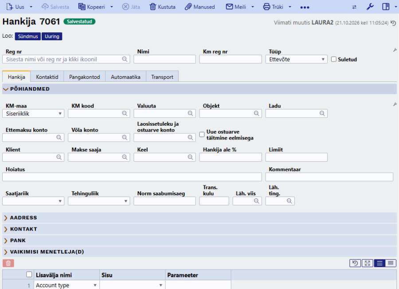Open change history clock icon
This screenshot has width=399, height=289.
tap(393, 23)
